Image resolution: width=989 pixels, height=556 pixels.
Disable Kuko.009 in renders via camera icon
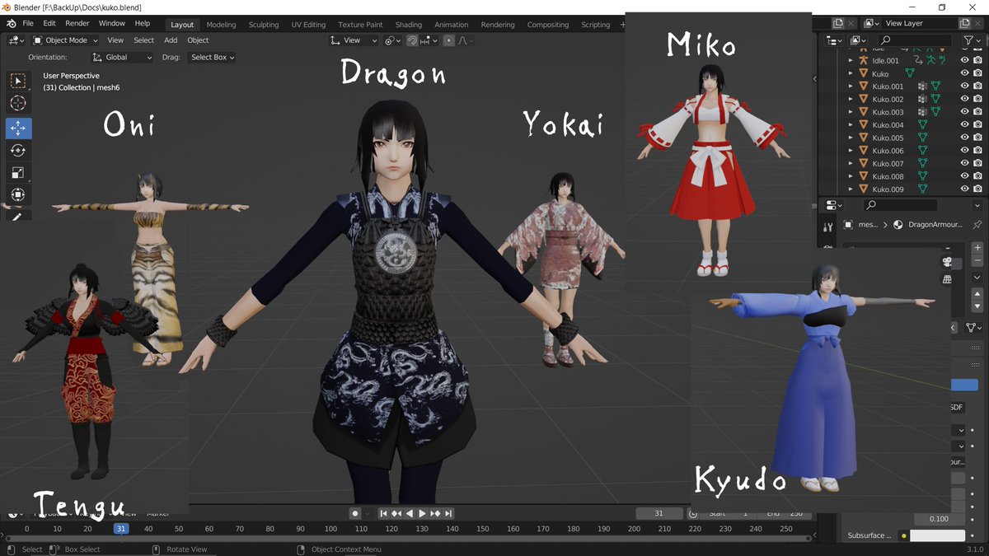(977, 189)
